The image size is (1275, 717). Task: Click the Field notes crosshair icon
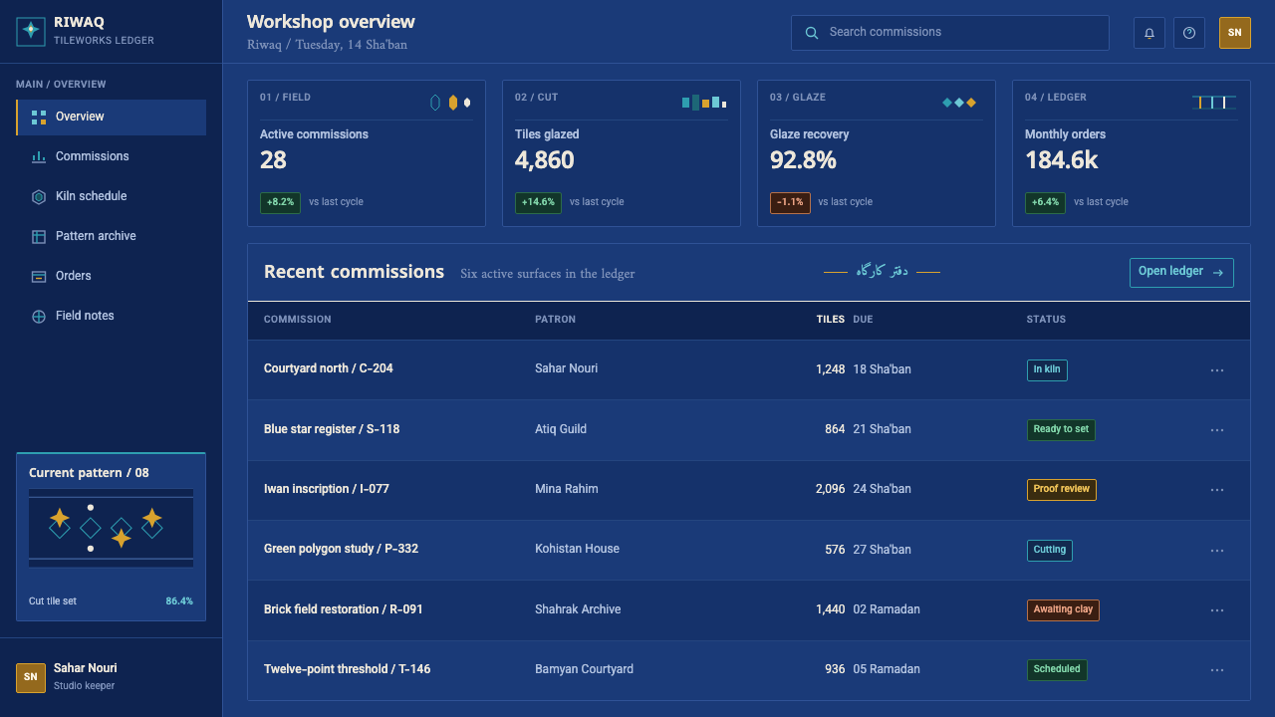tap(39, 317)
